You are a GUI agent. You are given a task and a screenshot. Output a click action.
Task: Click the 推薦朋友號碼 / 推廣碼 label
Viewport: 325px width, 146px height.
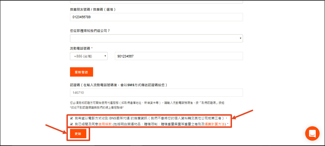92,9
